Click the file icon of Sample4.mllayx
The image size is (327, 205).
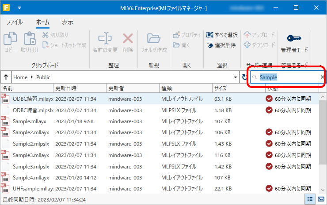click(5, 177)
